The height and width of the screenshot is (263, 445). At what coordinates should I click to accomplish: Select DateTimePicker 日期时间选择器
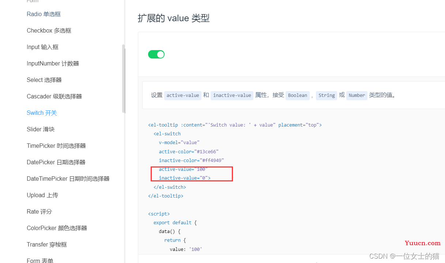[x=68, y=179]
